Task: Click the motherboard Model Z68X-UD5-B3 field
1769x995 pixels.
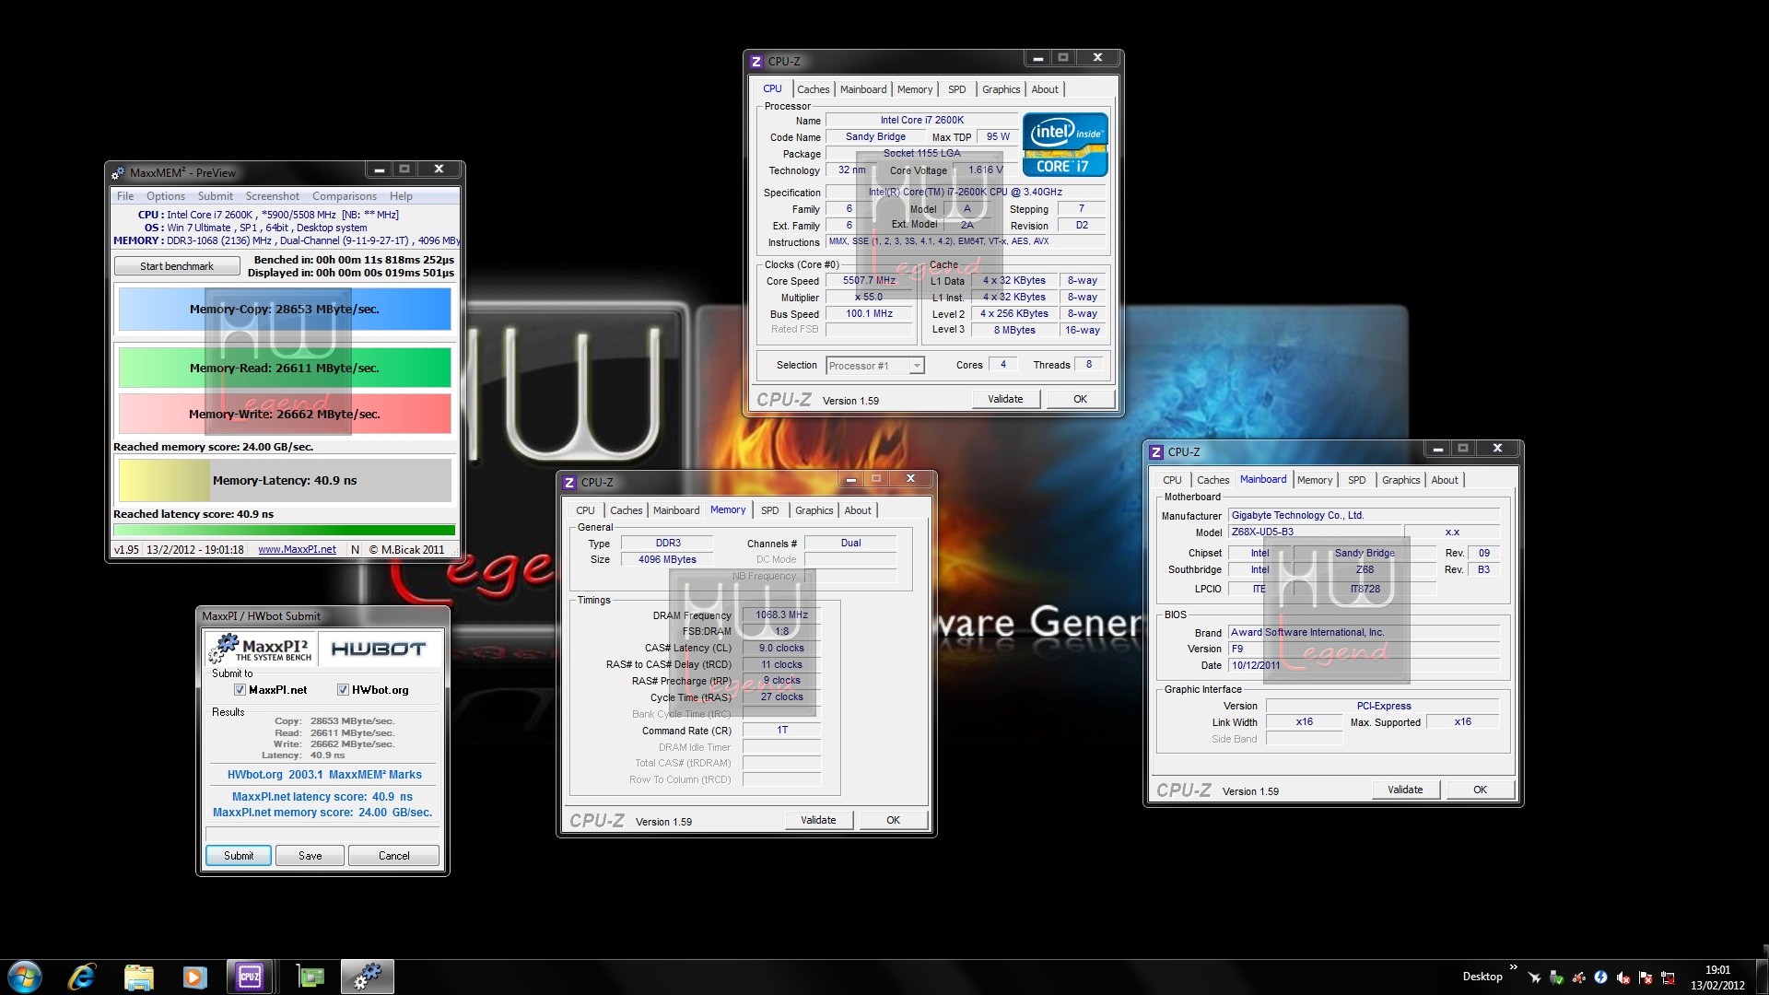Action: (1316, 532)
